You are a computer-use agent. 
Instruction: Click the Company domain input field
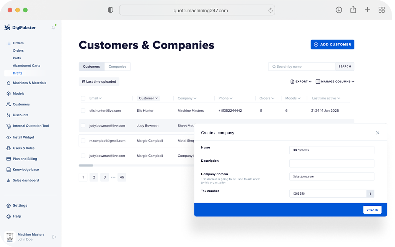point(332,177)
